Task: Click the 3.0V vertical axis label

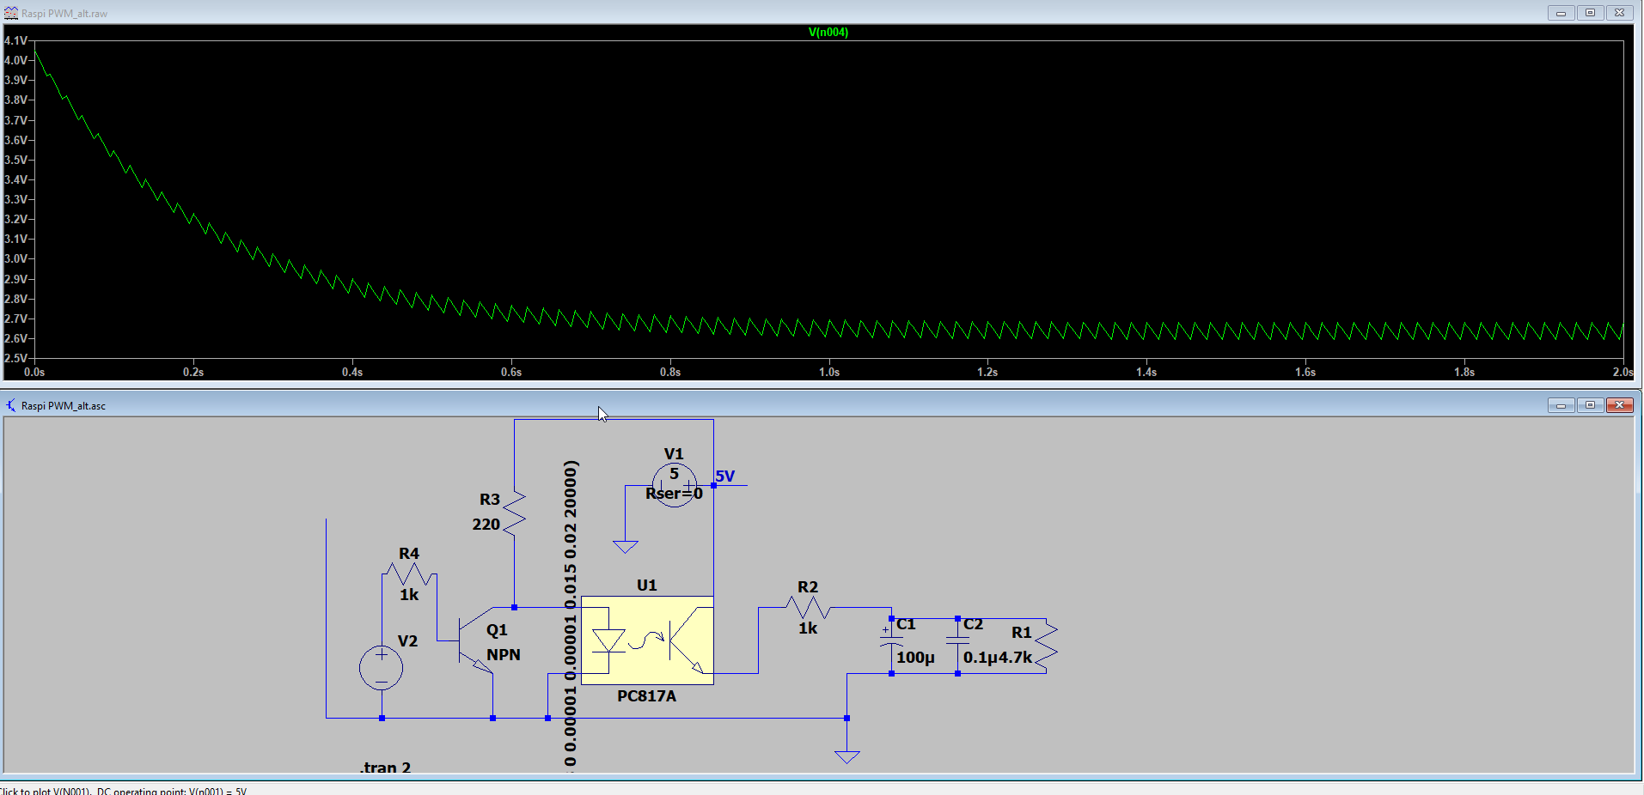Action: (x=15, y=258)
